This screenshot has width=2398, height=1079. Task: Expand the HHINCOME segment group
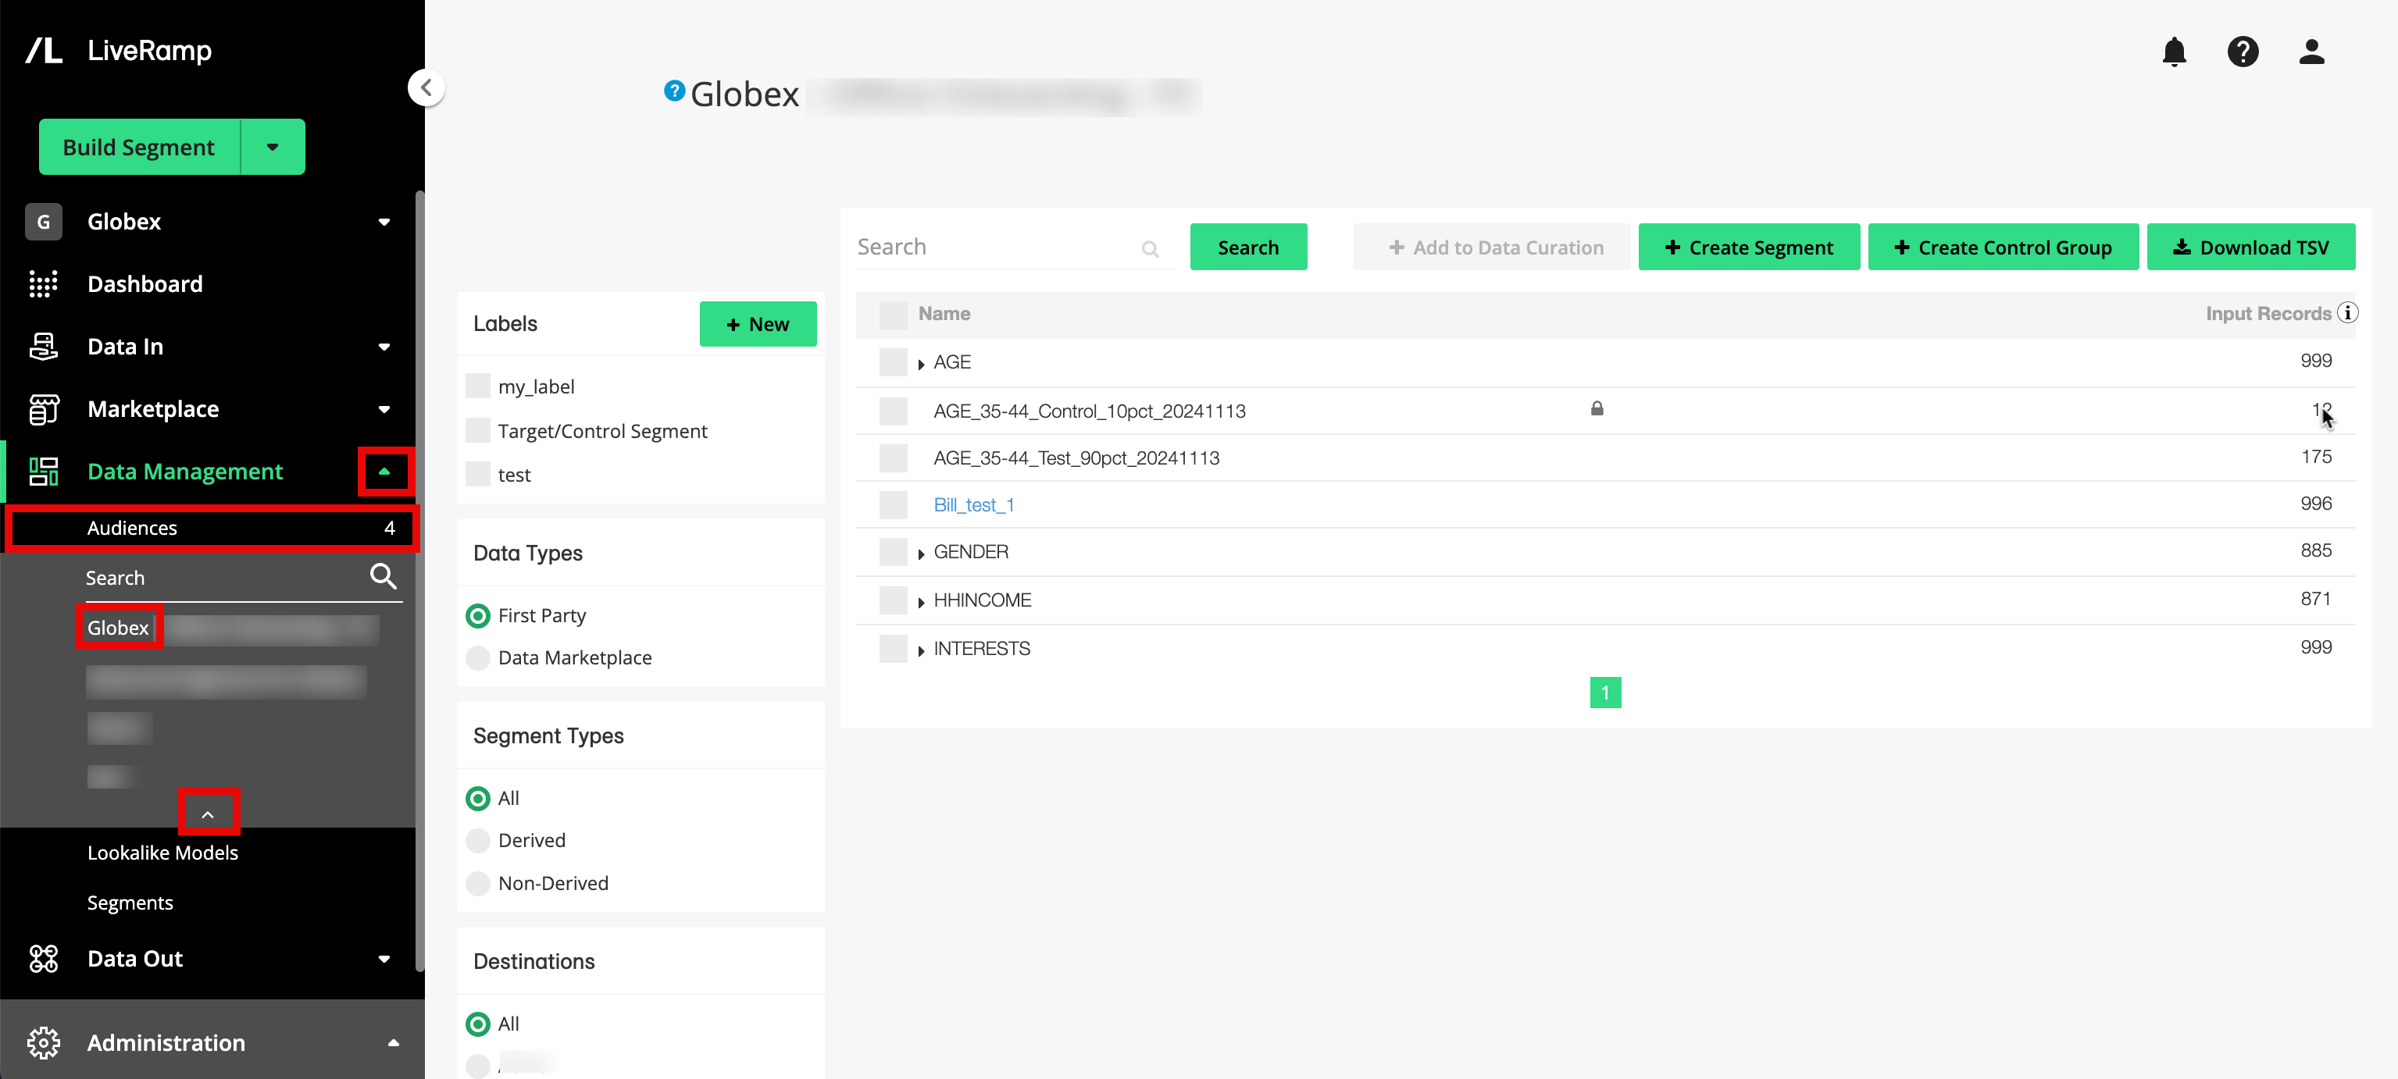[921, 601]
